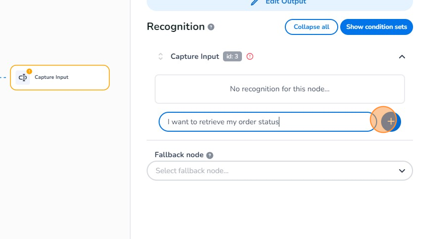Screen dimensions: 429x239
Task: Click the No recognition for this node box
Action: [x=279, y=89]
